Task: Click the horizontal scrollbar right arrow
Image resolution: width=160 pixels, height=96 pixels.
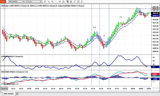Action: (158, 91)
